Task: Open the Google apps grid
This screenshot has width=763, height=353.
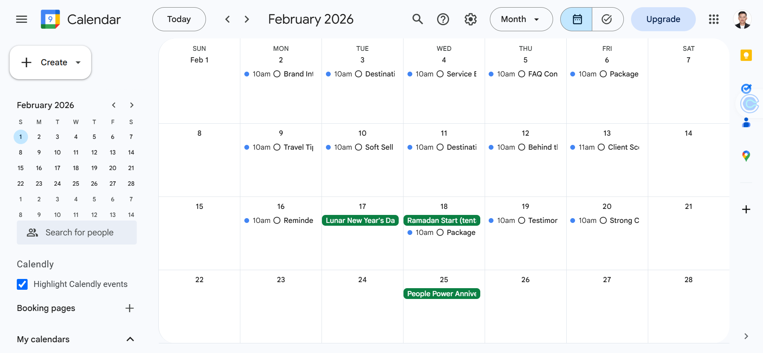Action: click(714, 19)
